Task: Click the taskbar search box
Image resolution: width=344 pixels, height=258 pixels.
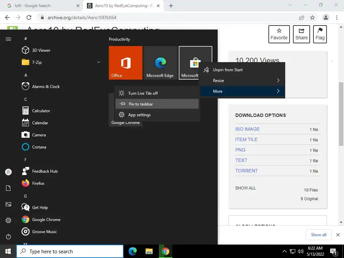Action: (x=70, y=251)
